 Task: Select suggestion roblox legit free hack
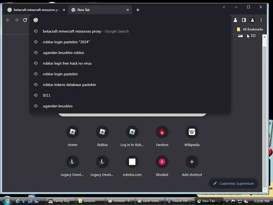pyautogui.click(x=130, y=63)
